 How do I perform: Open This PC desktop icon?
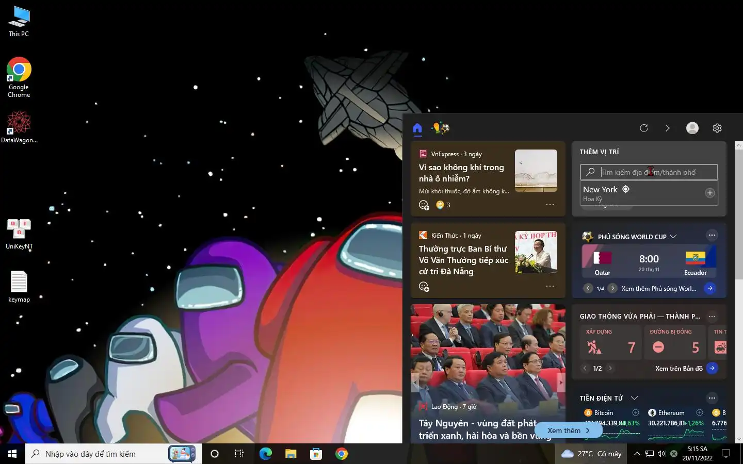19,22
